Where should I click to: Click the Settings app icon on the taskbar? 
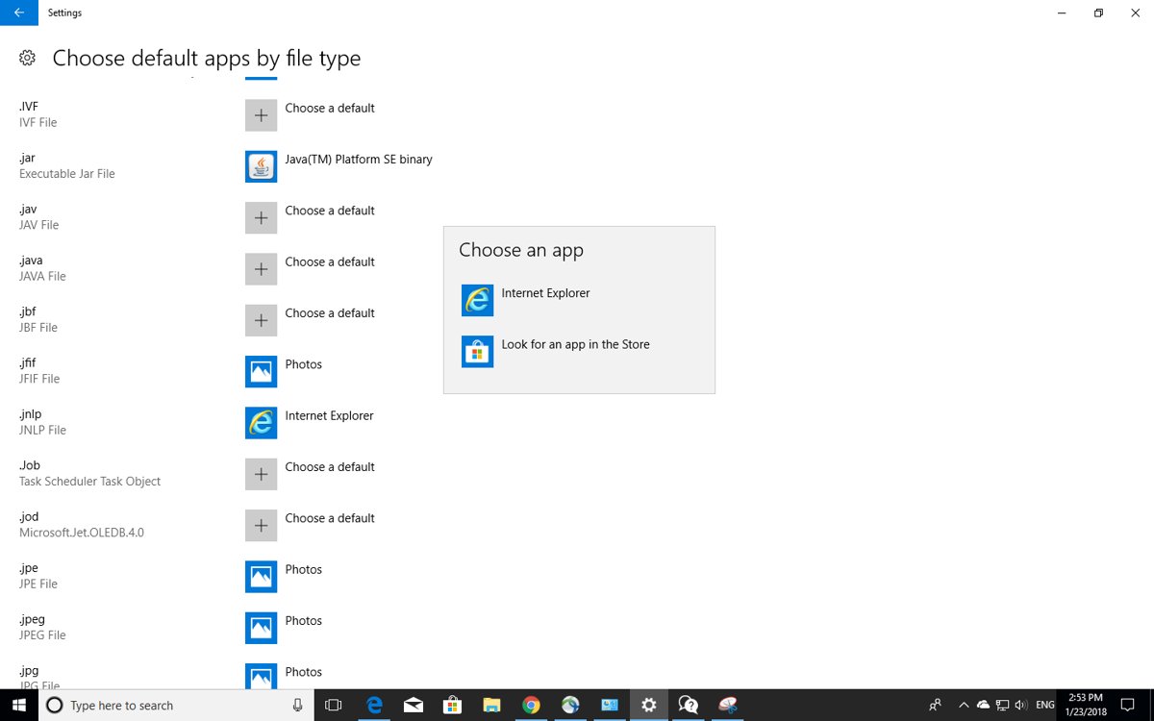(649, 706)
